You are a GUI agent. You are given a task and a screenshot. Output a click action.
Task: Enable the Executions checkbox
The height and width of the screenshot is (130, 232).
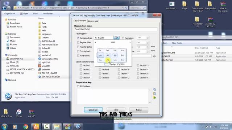click(123, 38)
